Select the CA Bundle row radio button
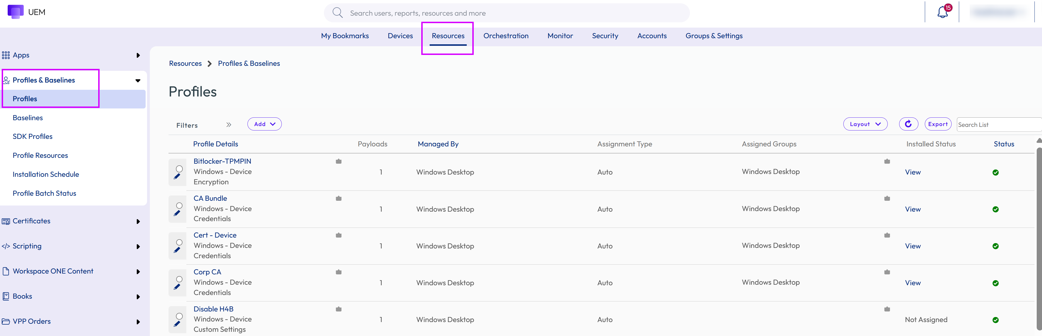Screen dimensions: 1042x336 click(x=179, y=206)
